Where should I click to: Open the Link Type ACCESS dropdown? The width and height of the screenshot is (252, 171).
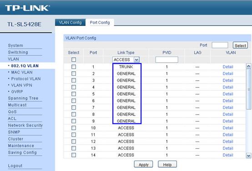pyautogui.click(x=126, y=59)
